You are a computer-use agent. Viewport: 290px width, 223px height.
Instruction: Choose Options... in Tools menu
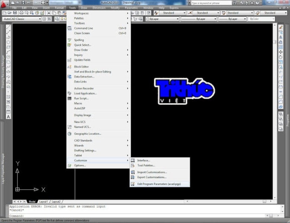click(99, 165)
